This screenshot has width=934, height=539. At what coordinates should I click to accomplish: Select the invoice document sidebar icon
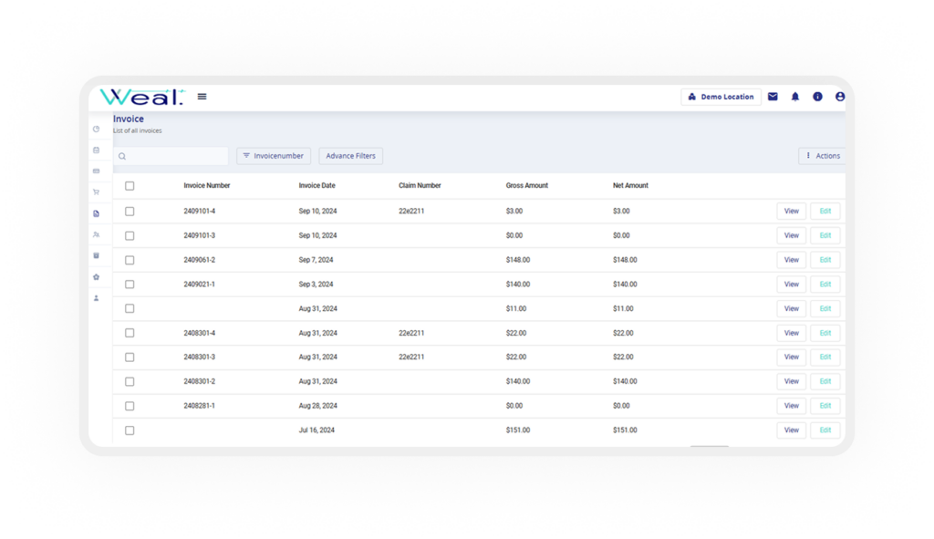click(96, 213)
